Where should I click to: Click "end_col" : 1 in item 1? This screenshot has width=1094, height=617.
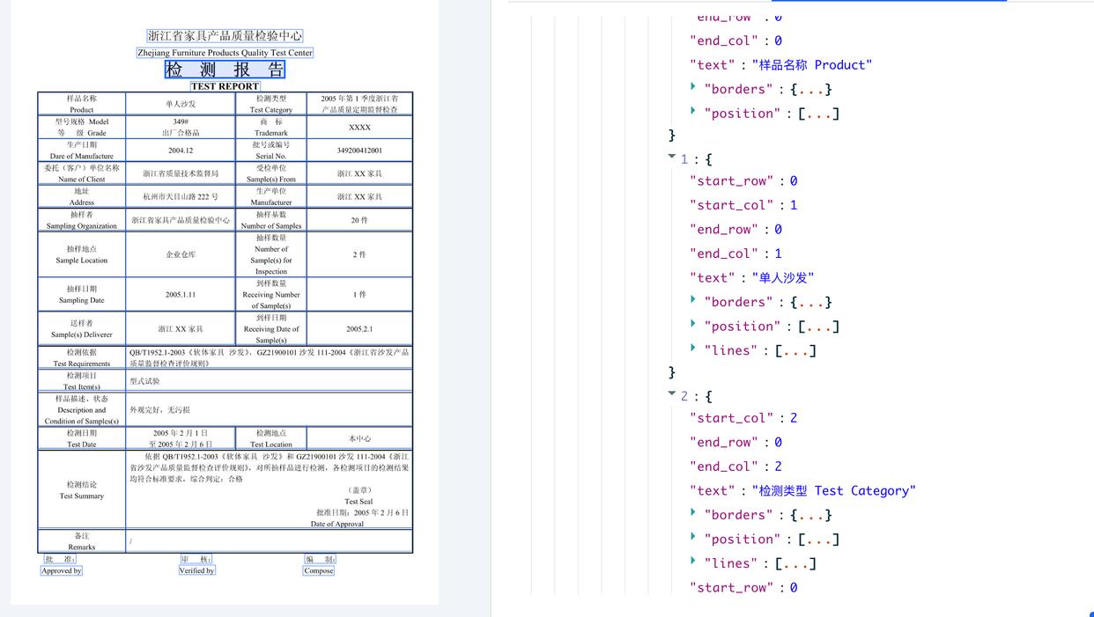(735, 253)
